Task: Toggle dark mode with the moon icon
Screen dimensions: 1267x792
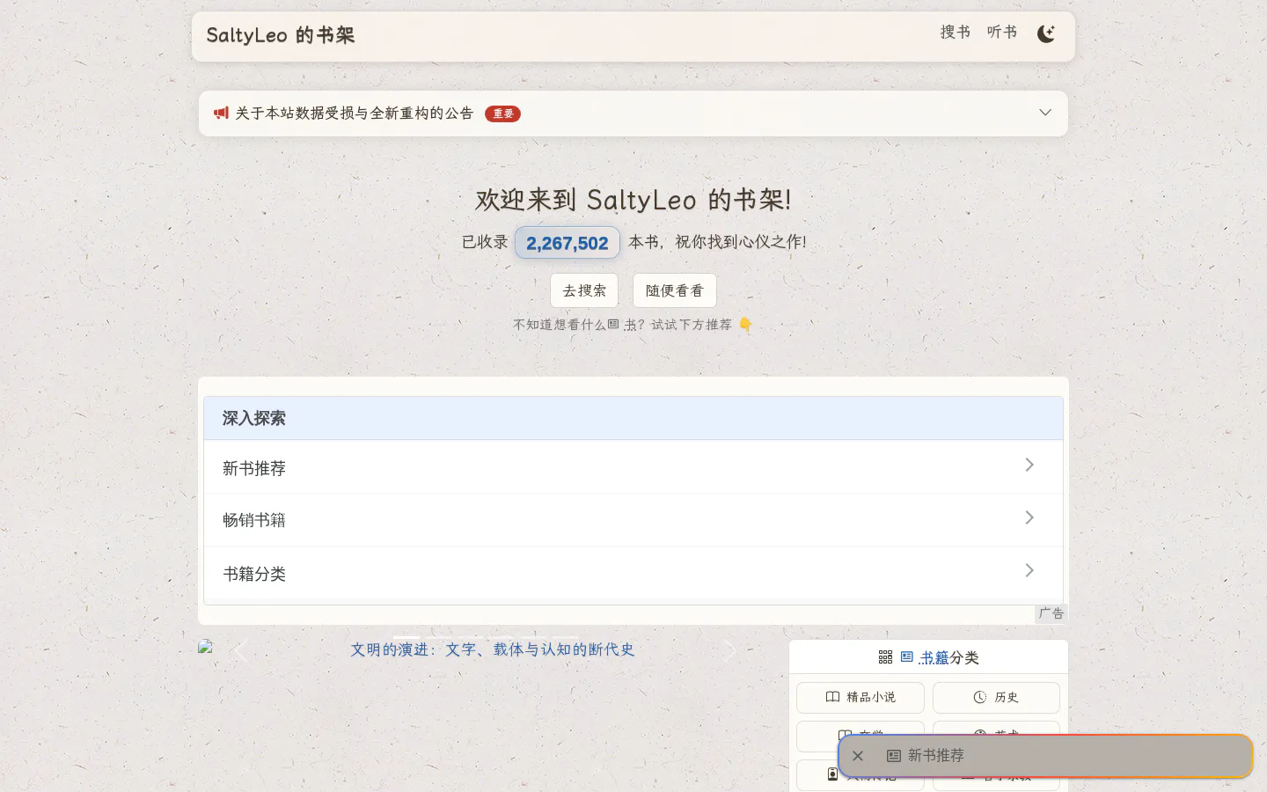Action: [x=1045, y=33]
